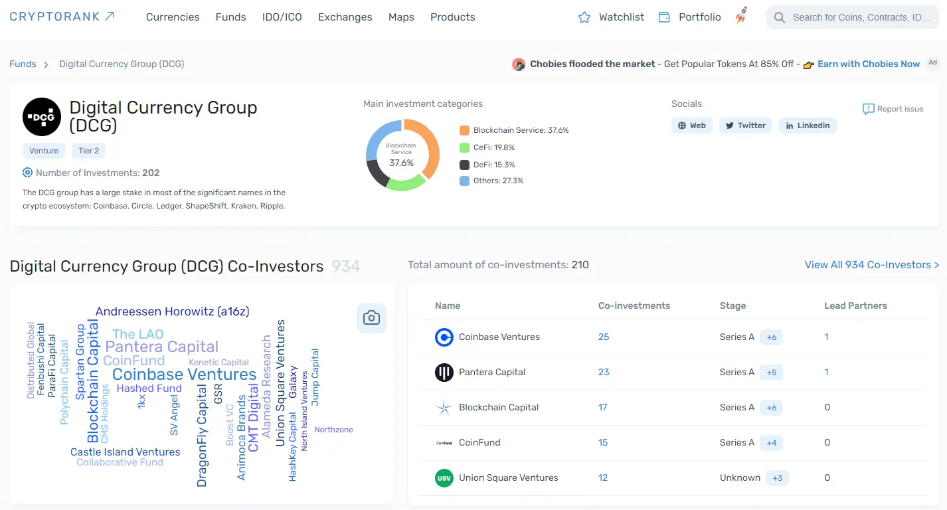Click Blockchain Capital co-investments count 17
This screenshot has height=510, width=947.
[x=603, y=408]
